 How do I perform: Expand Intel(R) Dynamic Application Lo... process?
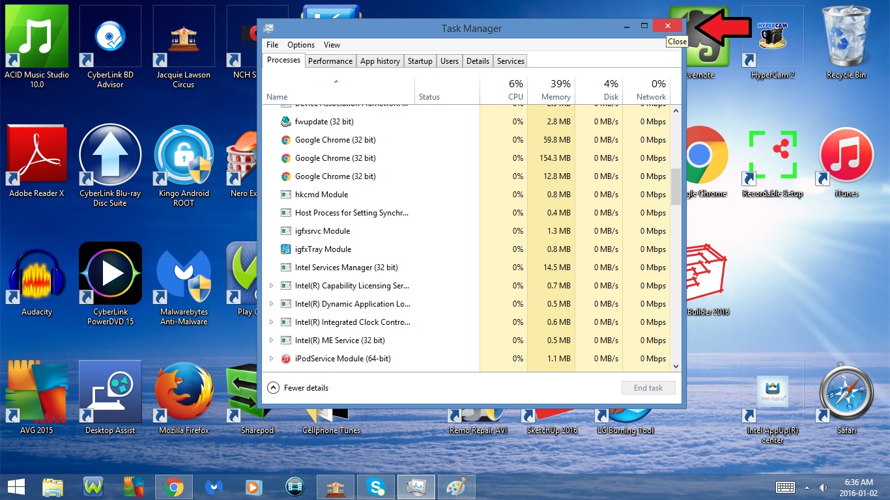tap(272, 304)
